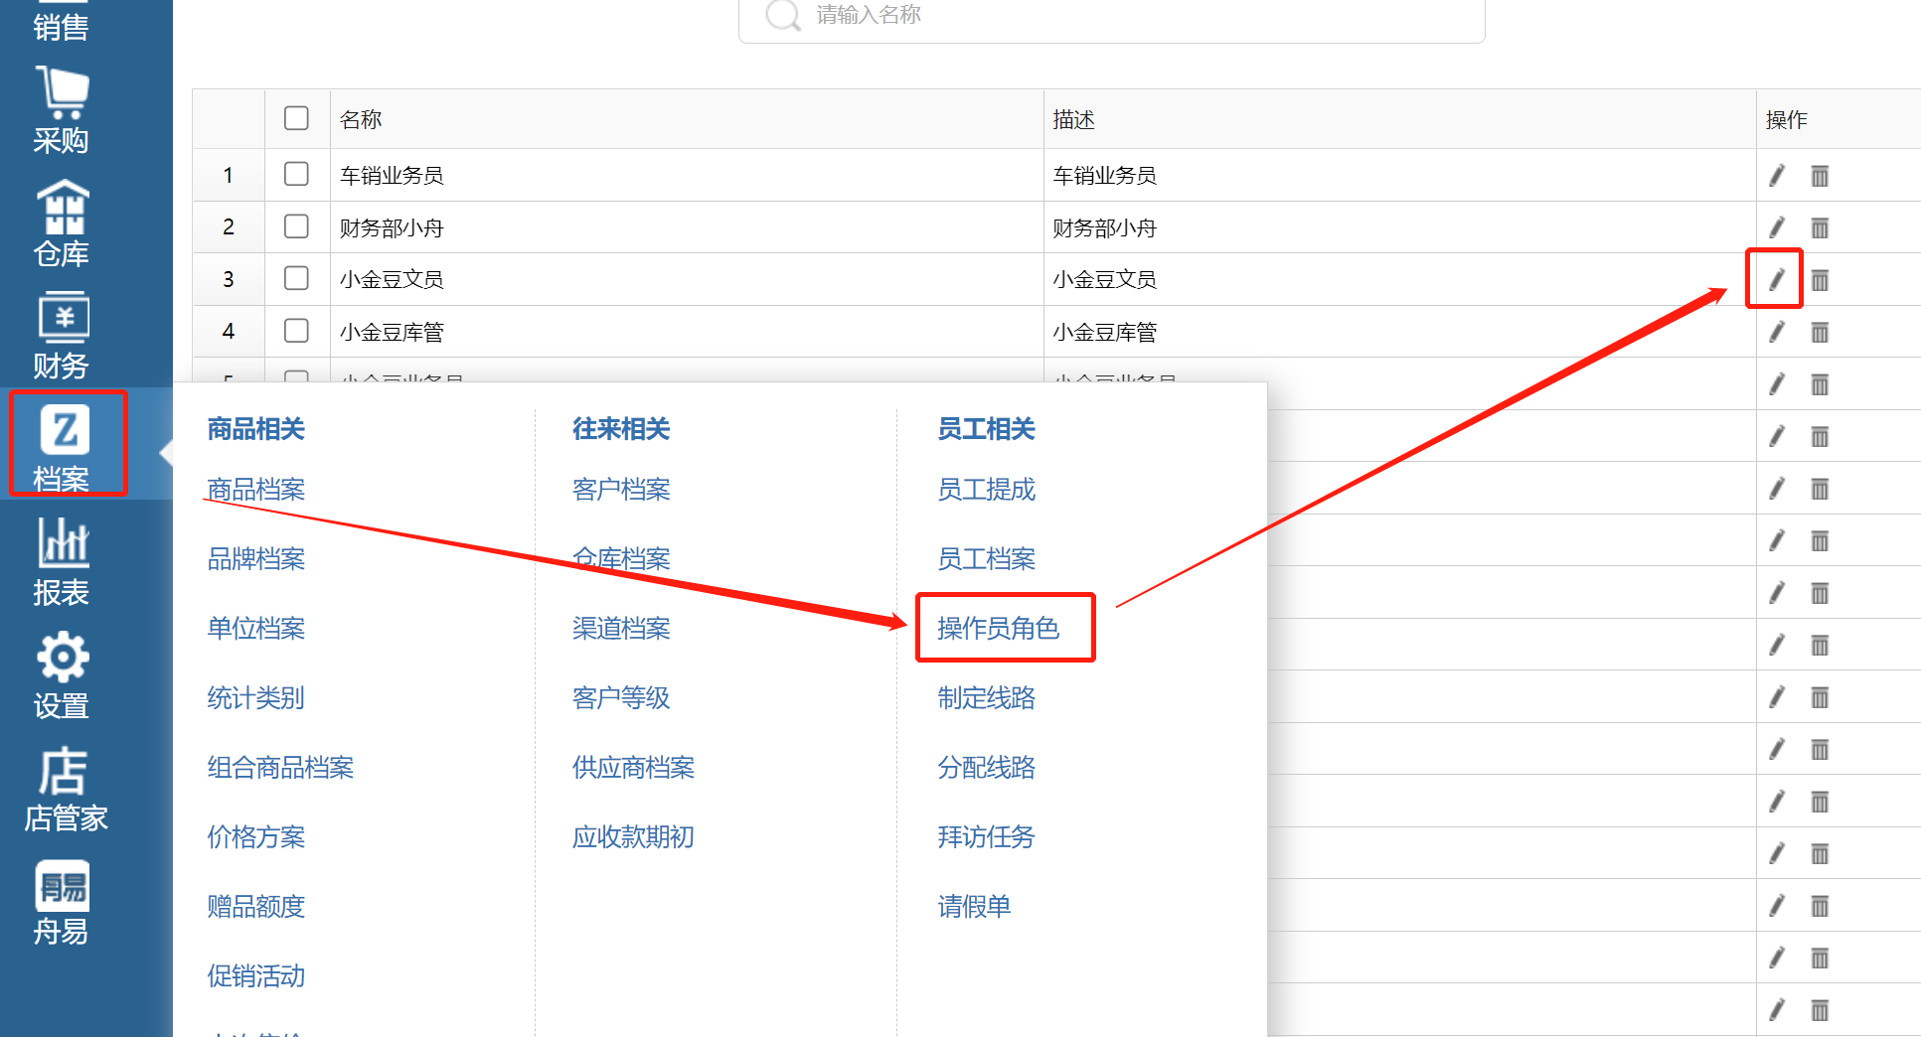Viewport: 1921px width, 1037px height.
Task: Choose 客户档案 in the 往来相关 column
Action: coord(621,489)
